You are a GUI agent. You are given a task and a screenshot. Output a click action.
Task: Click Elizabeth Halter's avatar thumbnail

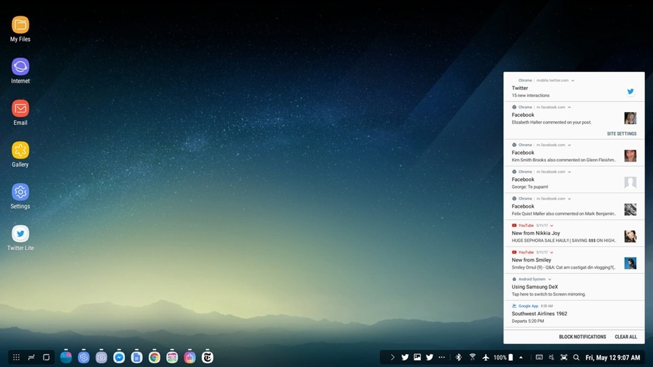pyautogui.click(x=630, y=118)
